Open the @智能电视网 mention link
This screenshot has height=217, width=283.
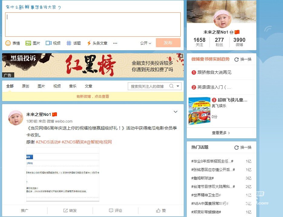(99, 142)
